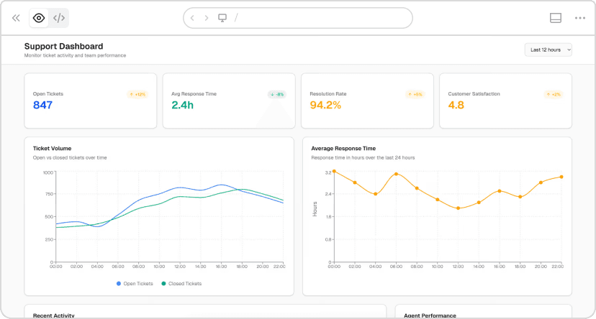Toggle the bottom panel layout icon
This screenshot has width=596, height=319.
555,18
